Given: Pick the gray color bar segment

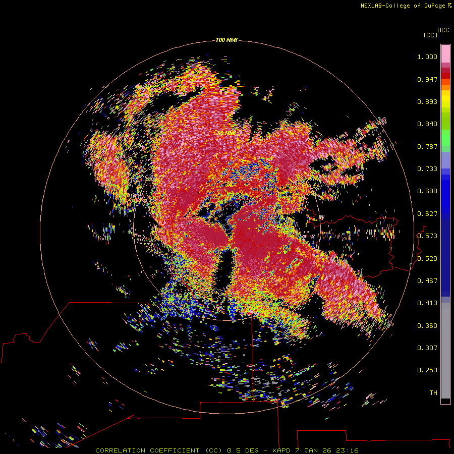Looking at the screenshot, I should coord(445,351).
